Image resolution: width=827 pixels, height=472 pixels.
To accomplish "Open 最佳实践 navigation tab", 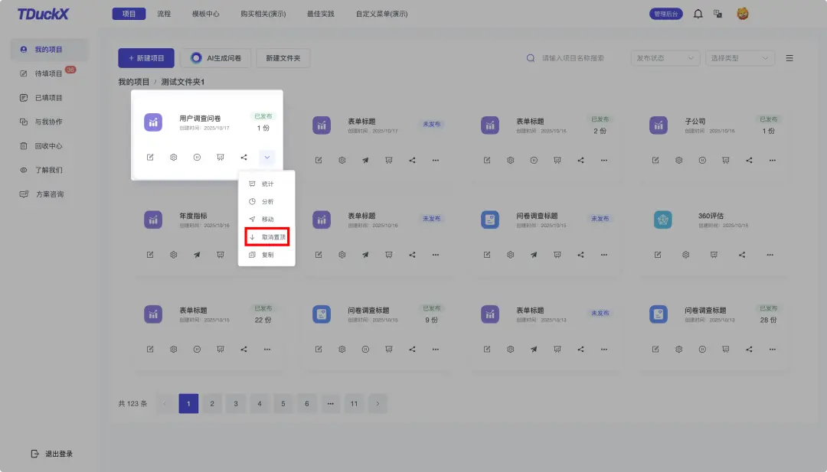I will pyautogui.click(x=321, y=14).
